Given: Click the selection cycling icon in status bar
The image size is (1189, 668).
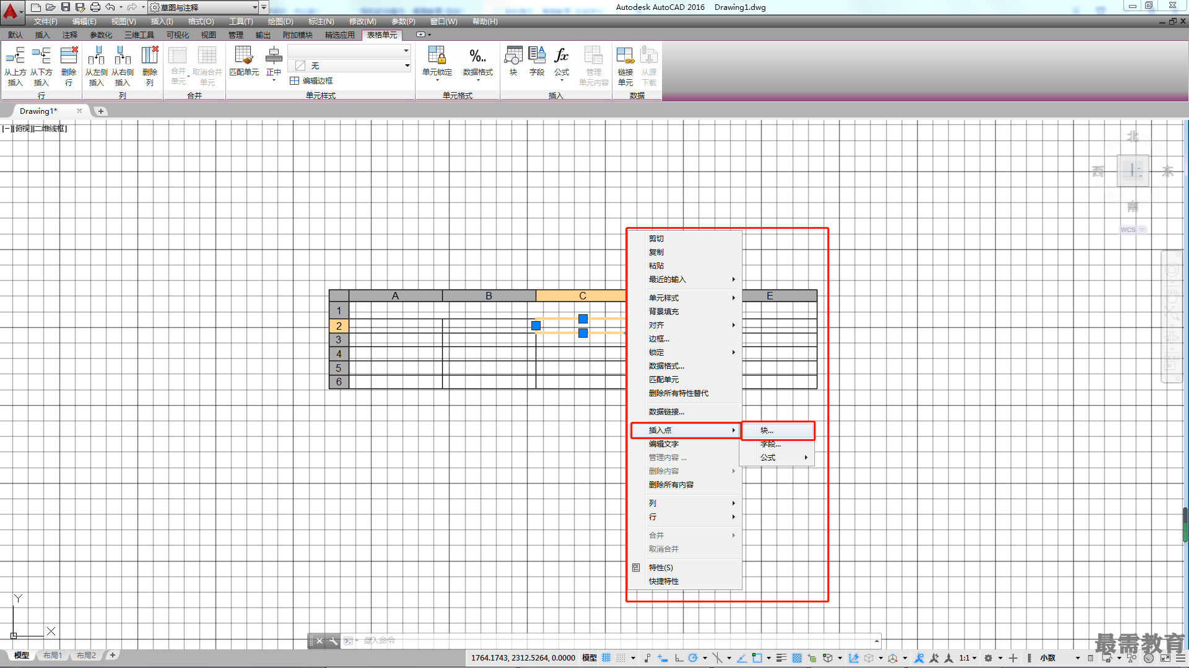Looking at the screenshot, I should (x=812, y=658).
